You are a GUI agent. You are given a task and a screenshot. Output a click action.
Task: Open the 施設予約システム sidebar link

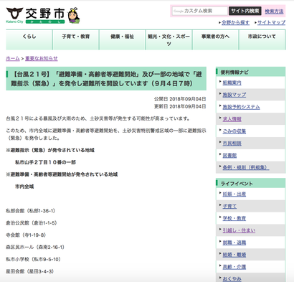(241, 107)
